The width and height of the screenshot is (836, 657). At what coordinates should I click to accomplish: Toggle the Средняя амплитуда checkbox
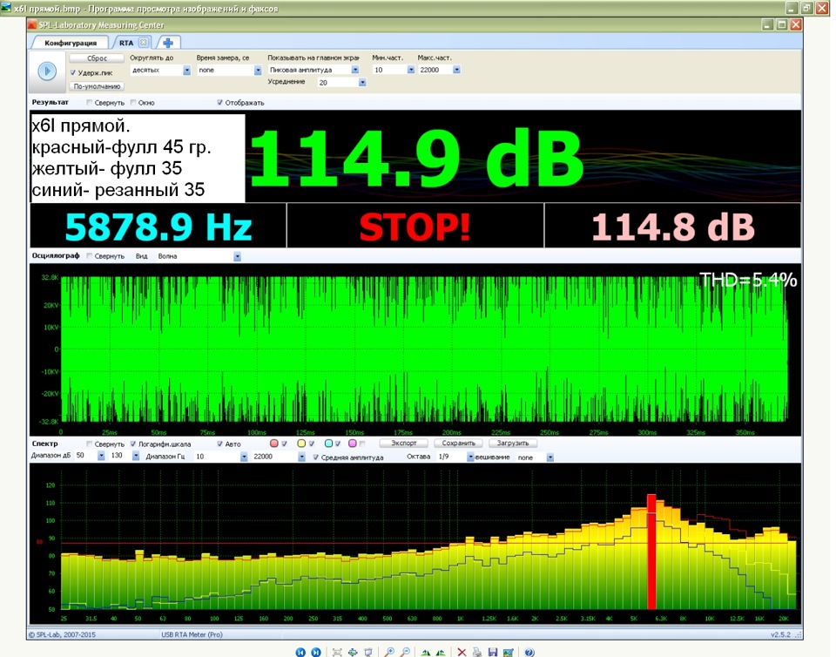point(315,457)
